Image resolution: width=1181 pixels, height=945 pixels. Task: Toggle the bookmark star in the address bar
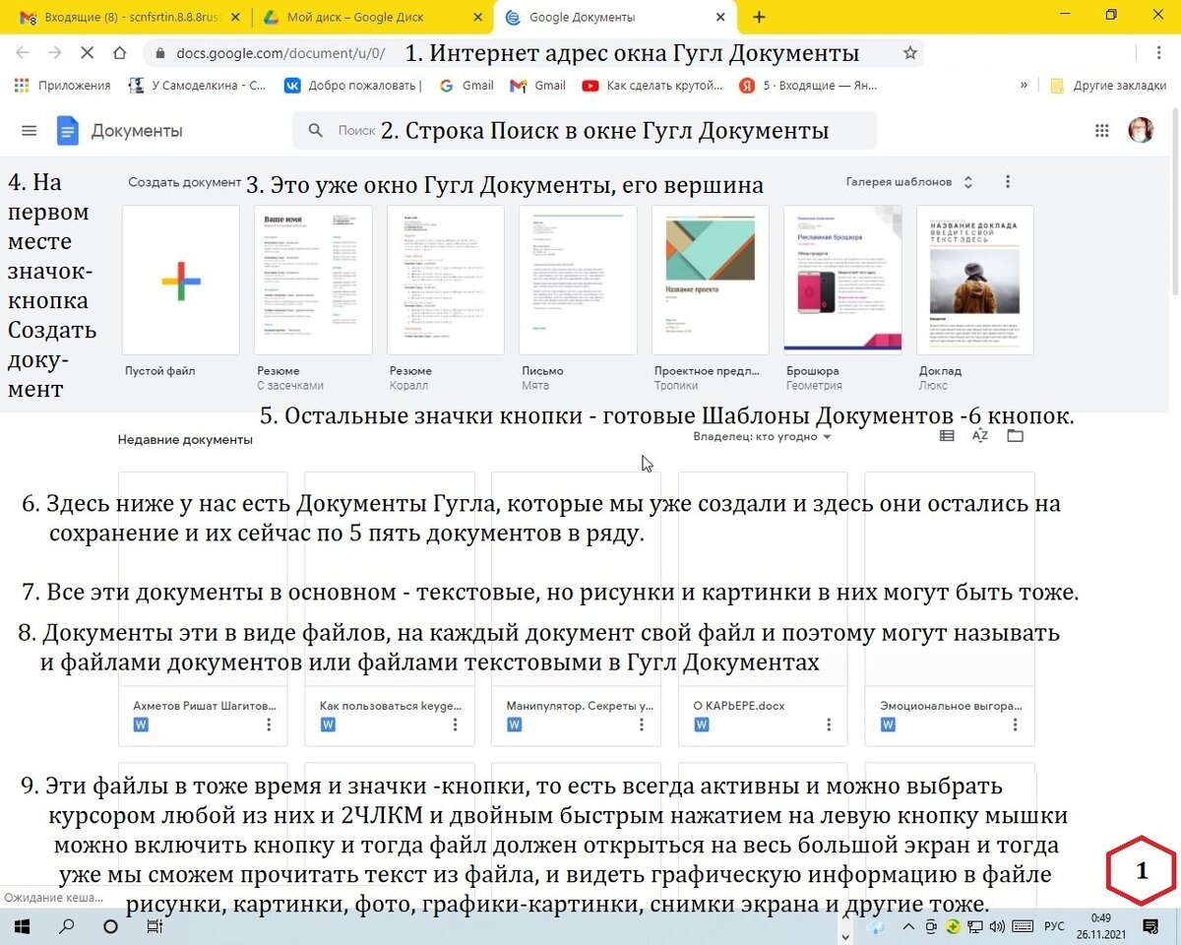pyautogui.click(x=910, y=52)
